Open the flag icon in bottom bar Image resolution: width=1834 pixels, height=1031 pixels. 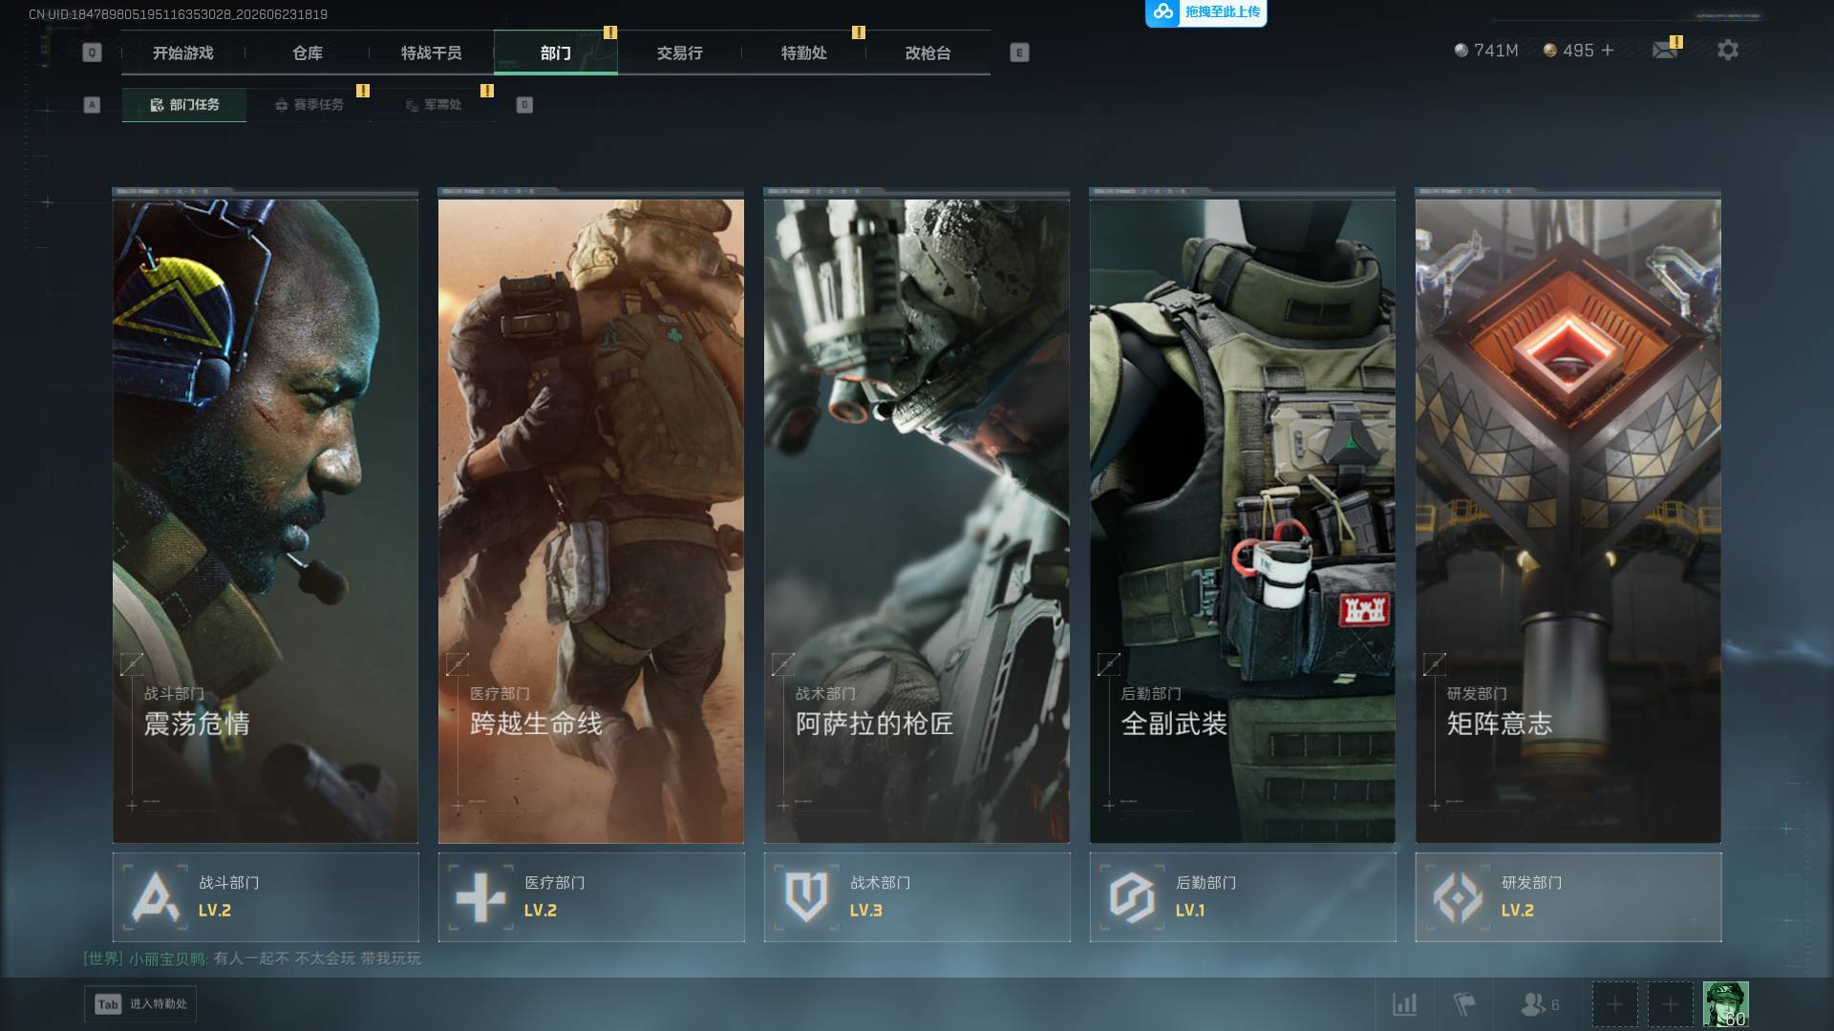click(1464, 1004)
